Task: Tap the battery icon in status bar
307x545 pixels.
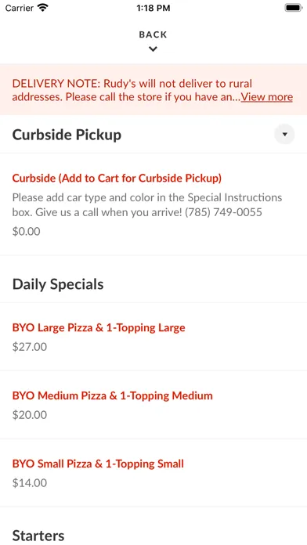Action: 294,8
